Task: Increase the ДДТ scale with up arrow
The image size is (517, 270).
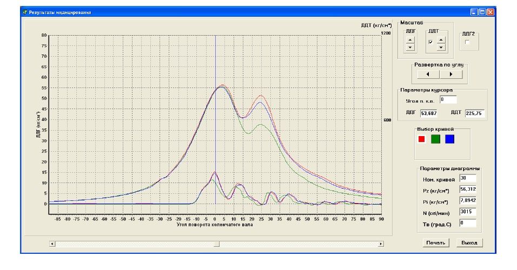Action: tap(441, 39)
